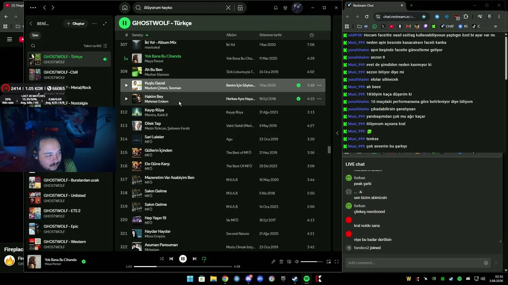Screen dimensions: 508x285
Task: Pause playlist with green header button
Action: point(125,23)
